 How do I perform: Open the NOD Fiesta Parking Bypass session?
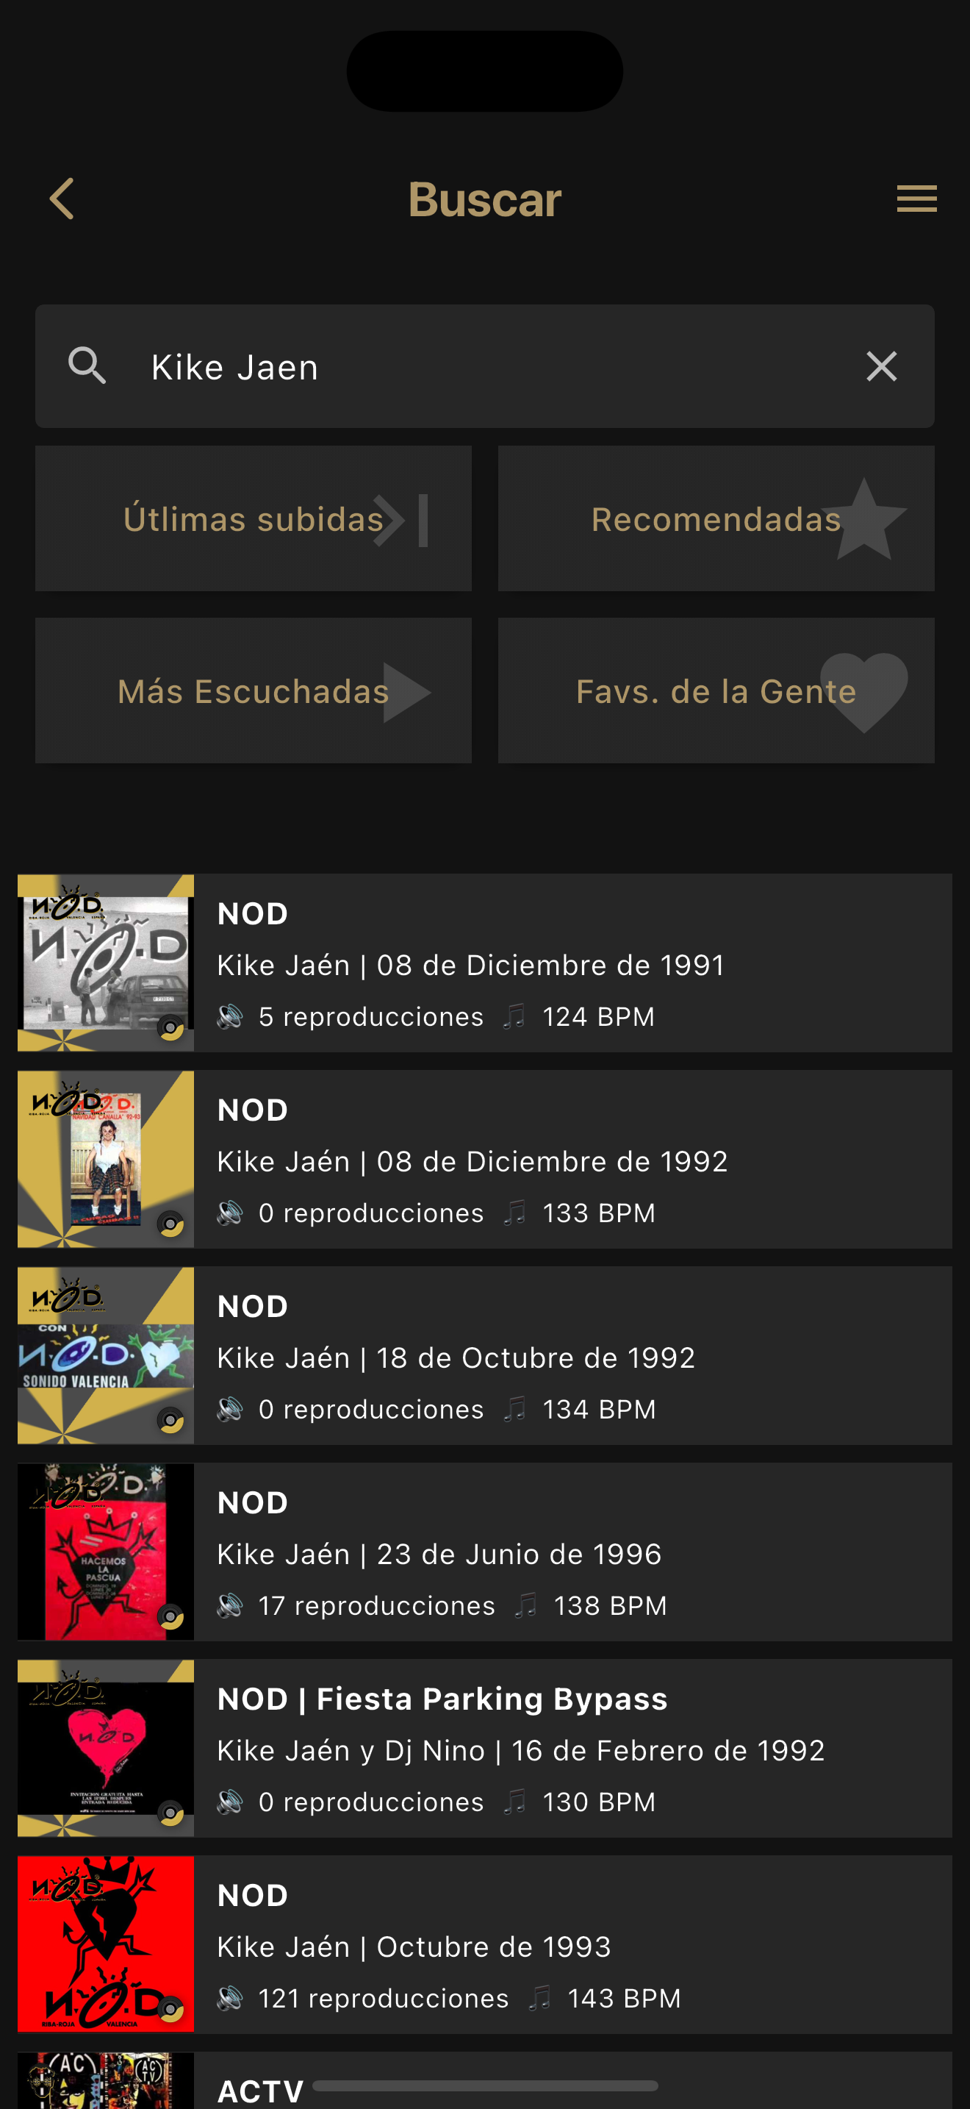[x=572, y=1748]
